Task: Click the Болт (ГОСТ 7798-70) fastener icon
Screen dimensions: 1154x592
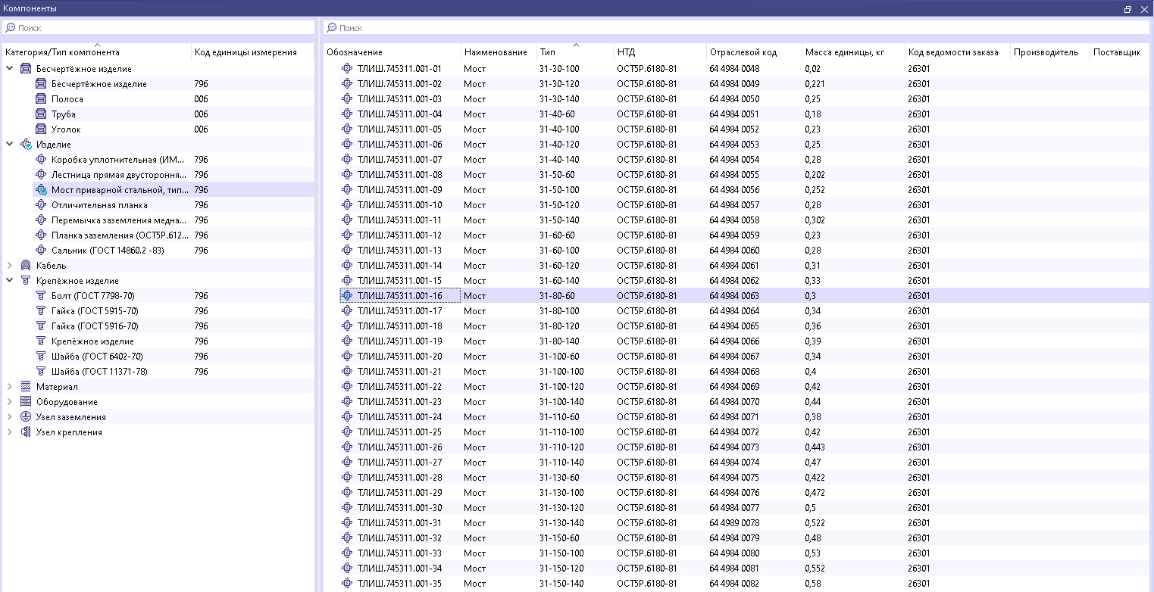Action: click(41, 296)
